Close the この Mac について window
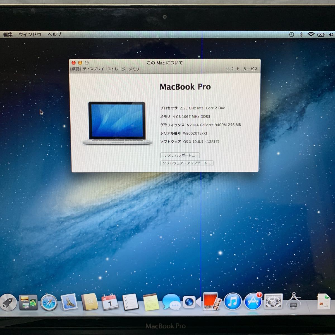The width and height of the screenshot is (335, 335). coord(74,63)
